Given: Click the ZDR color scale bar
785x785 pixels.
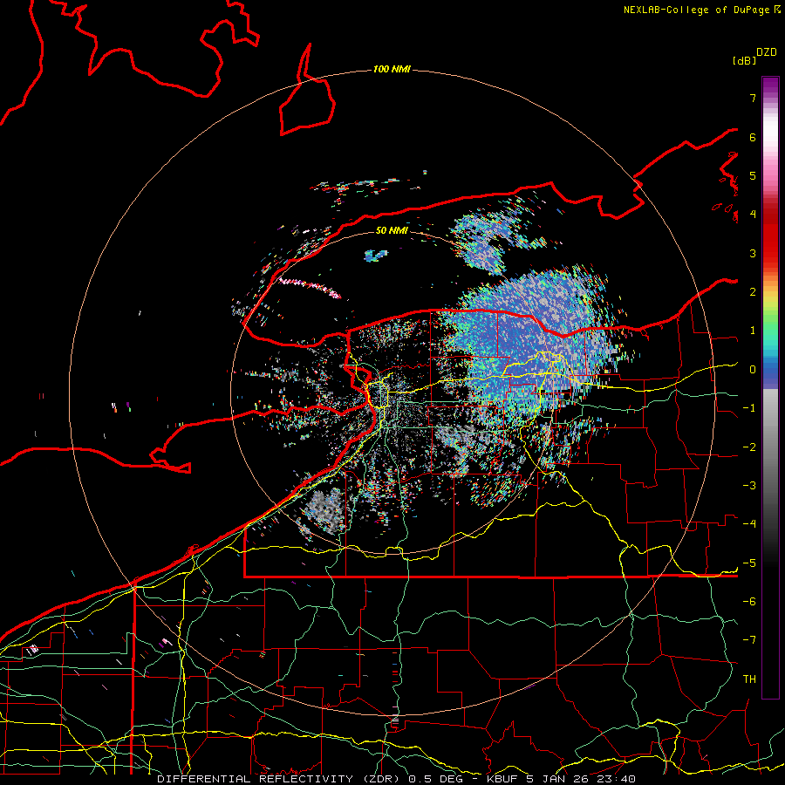Looking at the screenshot, I should click(770, 387).
